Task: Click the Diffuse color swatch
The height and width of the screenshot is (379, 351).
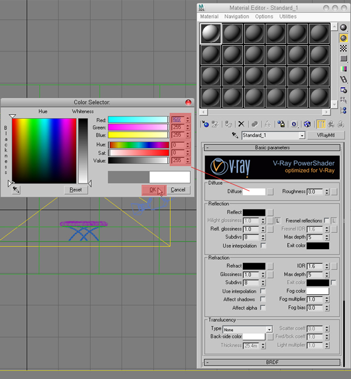Action: [x=254, y=192]
